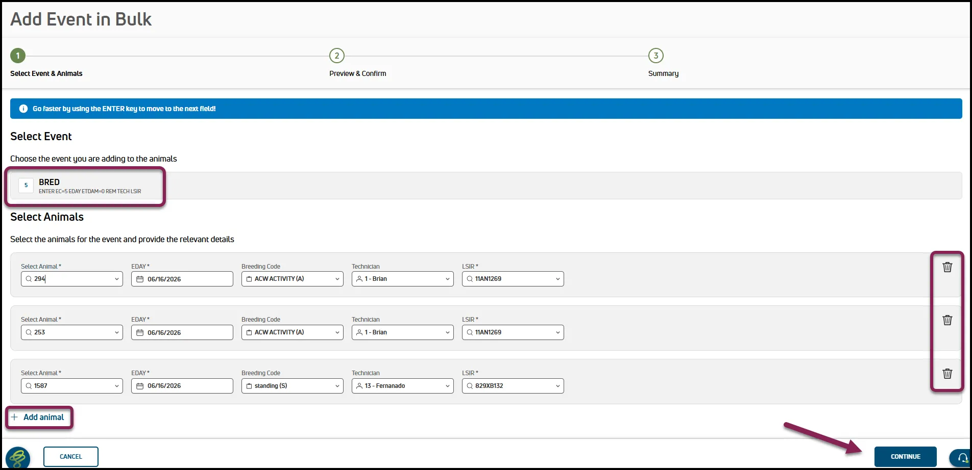
Task: Expand Select Animal dropdown showing 1587
Action: click(x=117, y=386)
